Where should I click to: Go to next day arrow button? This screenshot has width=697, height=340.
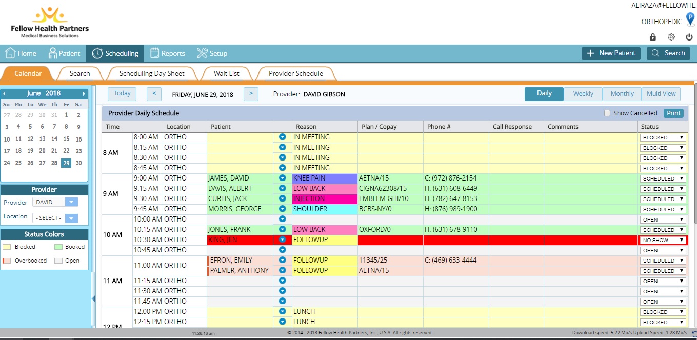pyautogui.click(x=251, y=94)
